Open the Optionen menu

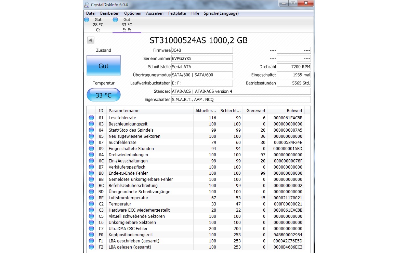(132, 13)
